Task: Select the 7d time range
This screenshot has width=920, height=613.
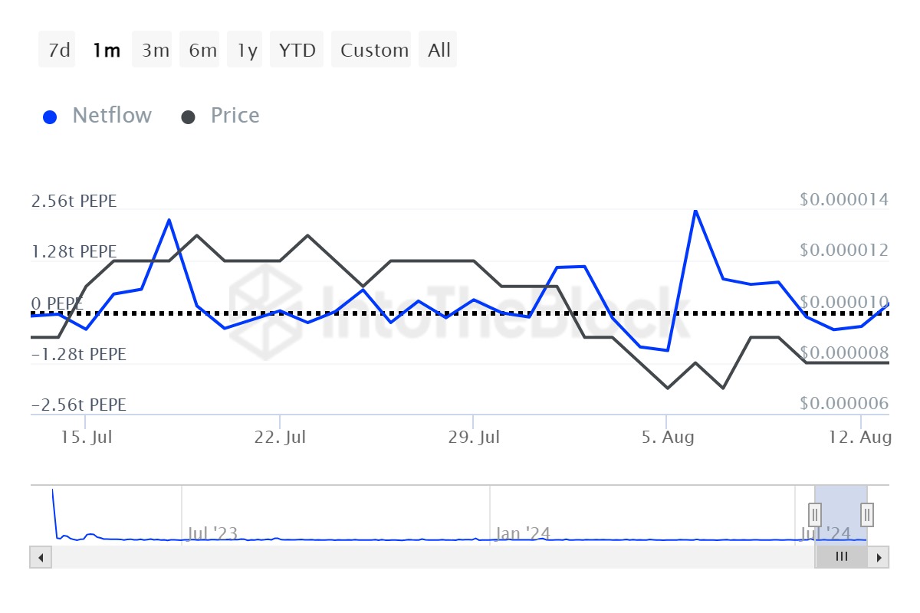Action: (59, 51)
